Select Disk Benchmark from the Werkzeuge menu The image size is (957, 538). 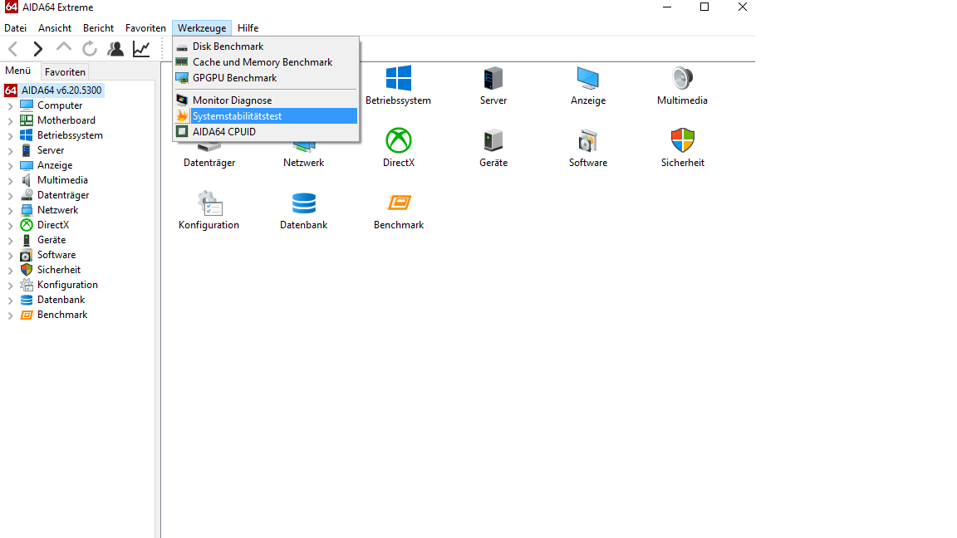coord(266,46)
